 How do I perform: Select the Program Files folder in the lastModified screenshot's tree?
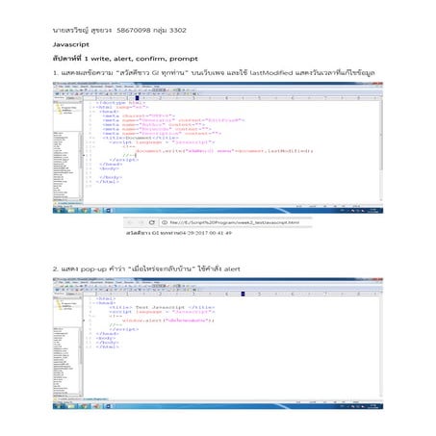point(67,108)
